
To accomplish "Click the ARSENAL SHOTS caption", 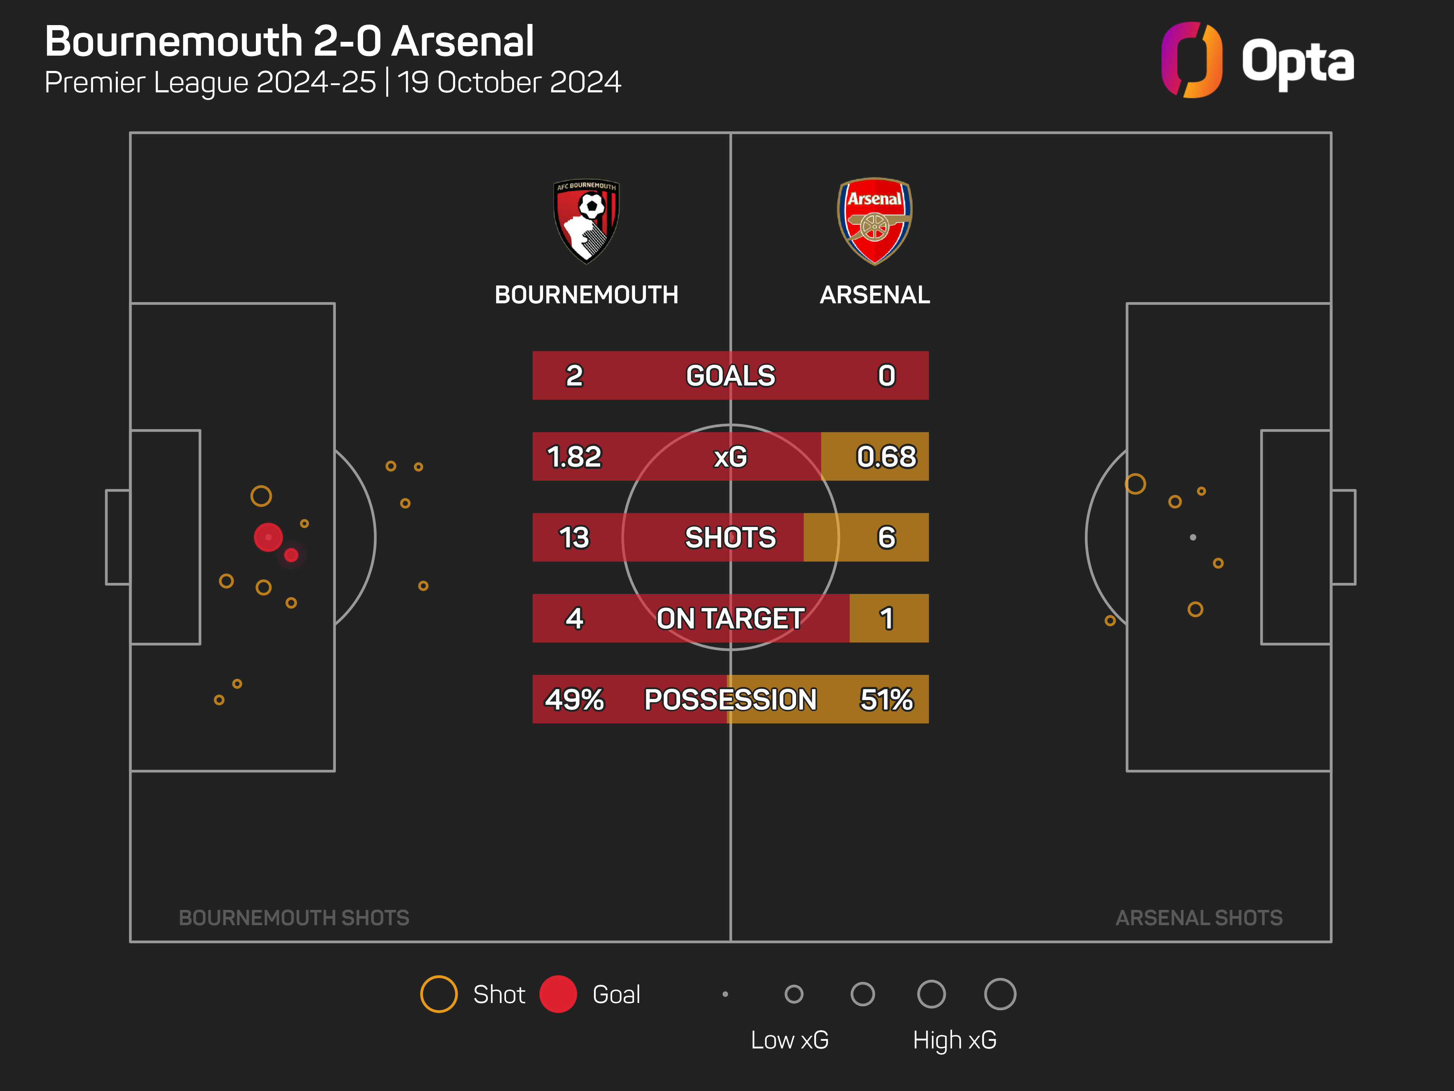I will [x=1199, y=918].
